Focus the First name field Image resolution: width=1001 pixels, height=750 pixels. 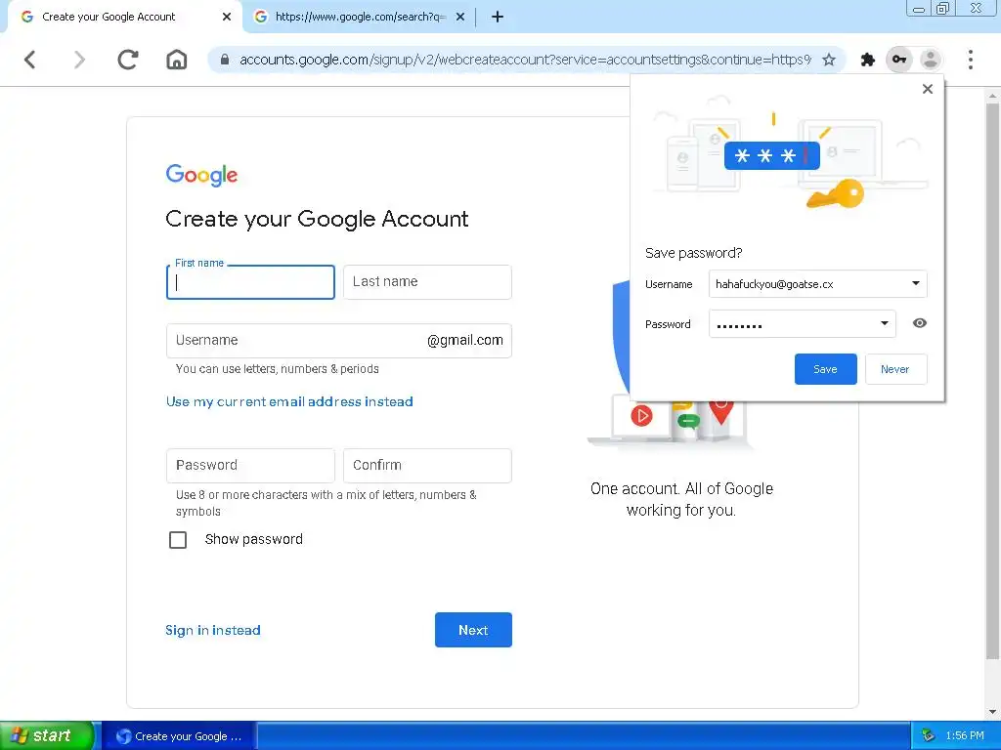(x=250, y=282)
